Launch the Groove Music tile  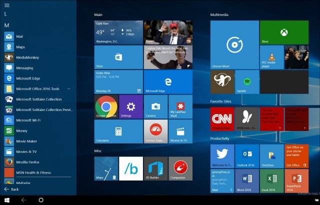tap(234, 44)
